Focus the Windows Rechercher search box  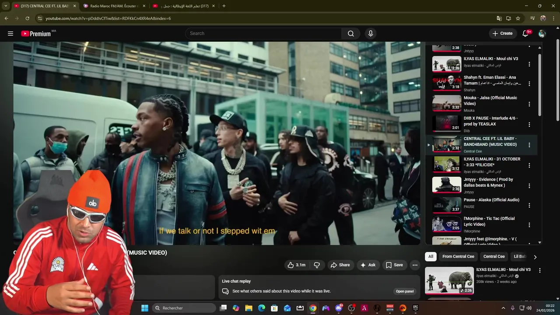tap(184, 308)
